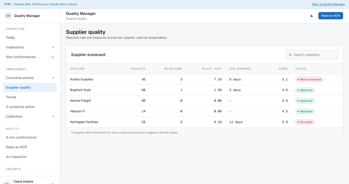Image resolution: width=349 pixels, height=184 pixels.
Task: Toggle dark mode with the moon icon
Action: click(x=312, y=16)
